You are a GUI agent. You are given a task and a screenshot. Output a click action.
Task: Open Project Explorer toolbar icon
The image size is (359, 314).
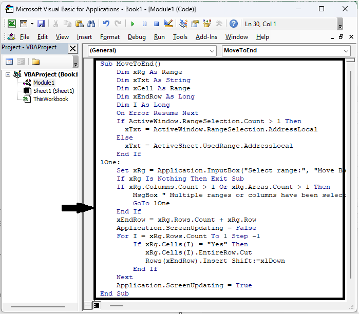click(183, 24)
